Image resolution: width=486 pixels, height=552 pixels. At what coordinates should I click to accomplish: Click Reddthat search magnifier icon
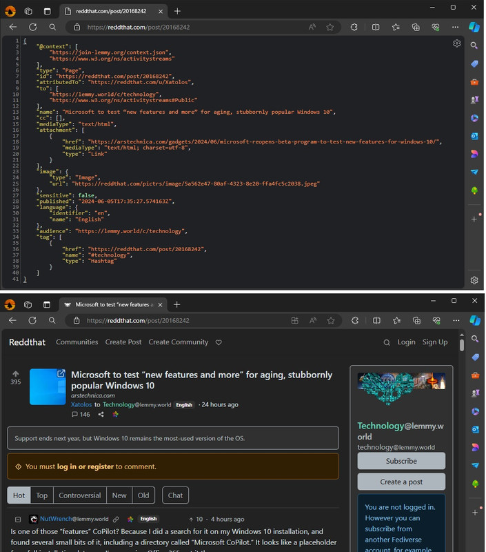click(387, 342)
